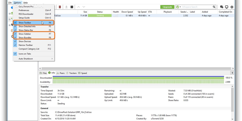Switch to the Peers tab
Screen dimensions: 242x121
click(x=60, y=73)
